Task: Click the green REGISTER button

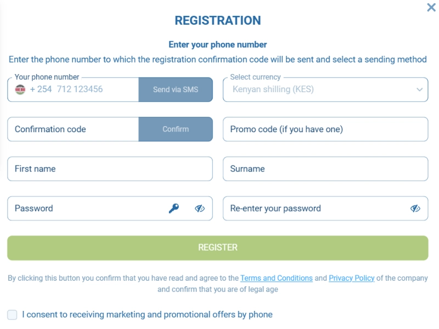Action: 218,247
